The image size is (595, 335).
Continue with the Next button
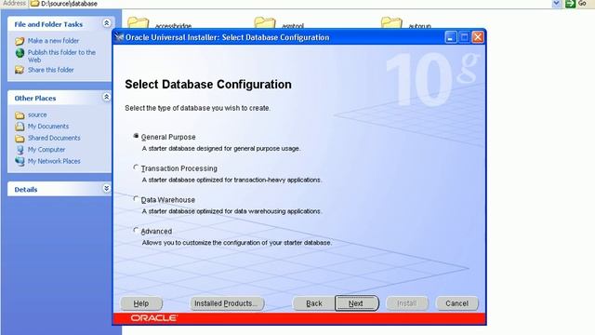(x=356, y=303)
